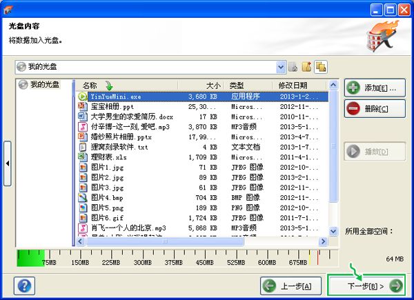This screenshot has height=300, width=414.
Task: Click the YinYueMini.exe application icon
Action: point(83,97)
